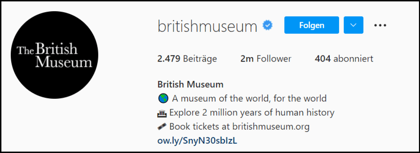The height and width of the screenshot is (153, 420).
Task: Click the 2.479 Beiträge posts count
Action: [187, 59]
